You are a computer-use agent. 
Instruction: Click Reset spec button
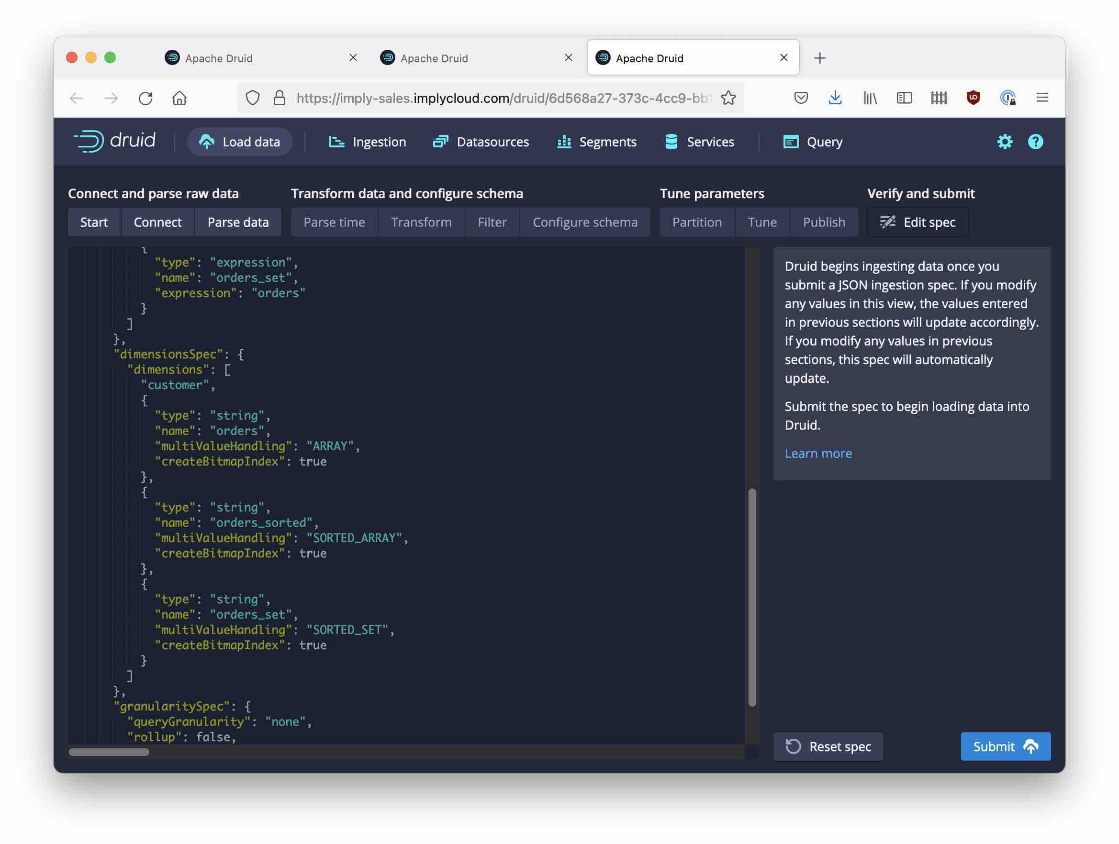828,746
